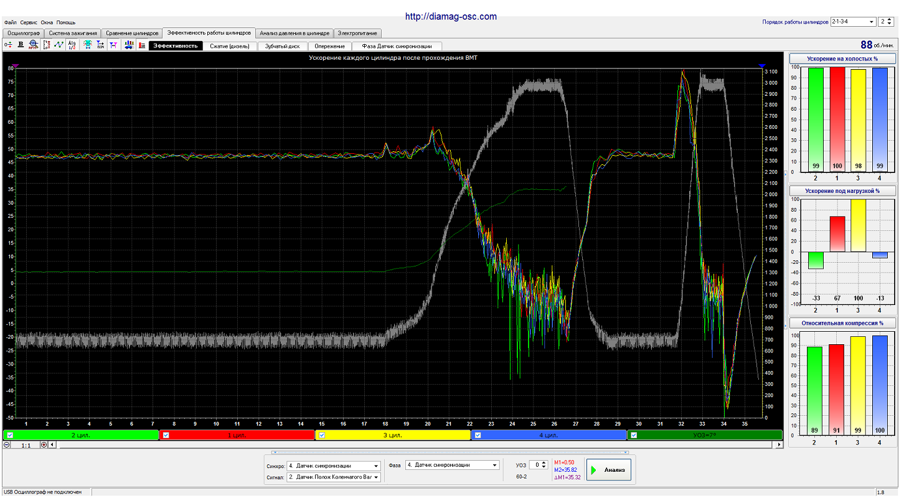The height and width of the screenshot is (498, 904).
Task: Click the purple left marker triangle atop chart
Action: pos(16,65)
